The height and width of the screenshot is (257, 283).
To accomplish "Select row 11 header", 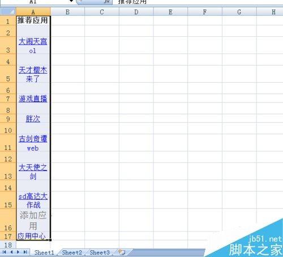I will [x=8, y=143].
